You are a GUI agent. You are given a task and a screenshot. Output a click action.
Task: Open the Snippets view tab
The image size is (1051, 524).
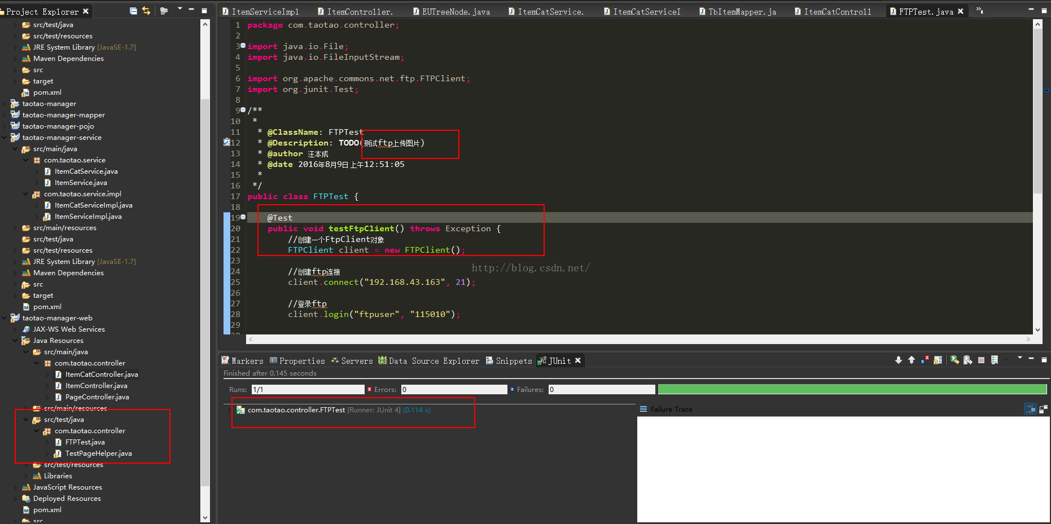pyautogui.click(x=509, y=361)
